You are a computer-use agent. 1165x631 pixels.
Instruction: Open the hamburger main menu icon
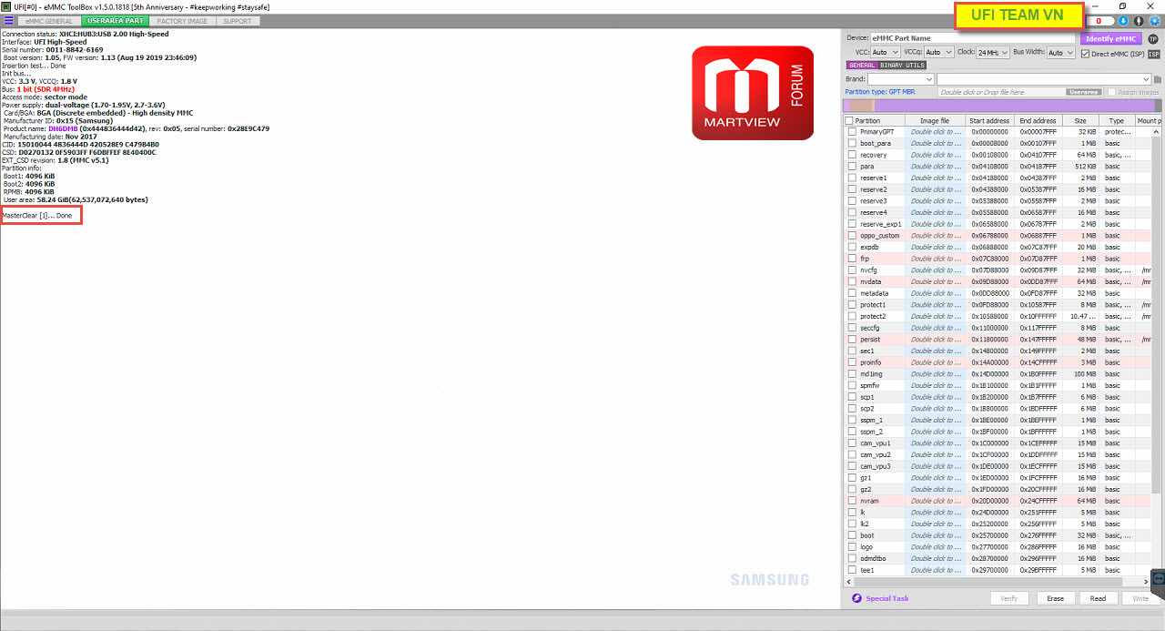click(x=8, y=20)
